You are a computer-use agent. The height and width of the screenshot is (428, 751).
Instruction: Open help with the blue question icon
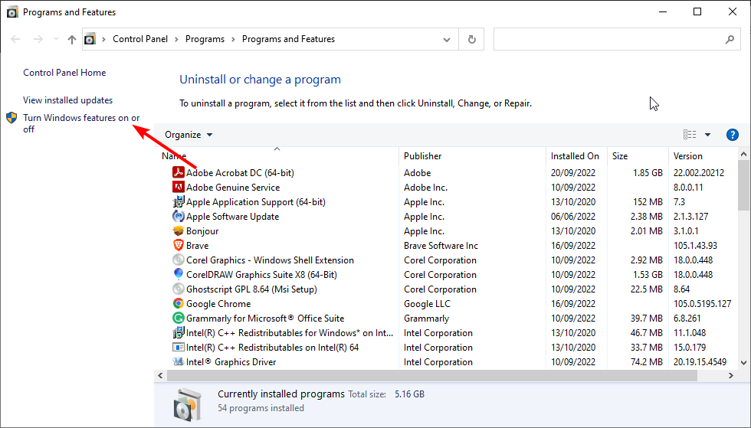732,135
